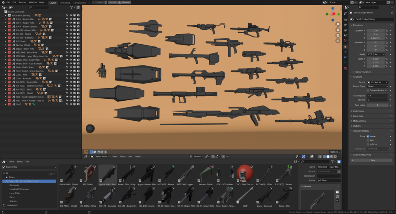Click the pan hand gizmo in viewport
This screenshot has width=396, height=214.
[338, 30]
